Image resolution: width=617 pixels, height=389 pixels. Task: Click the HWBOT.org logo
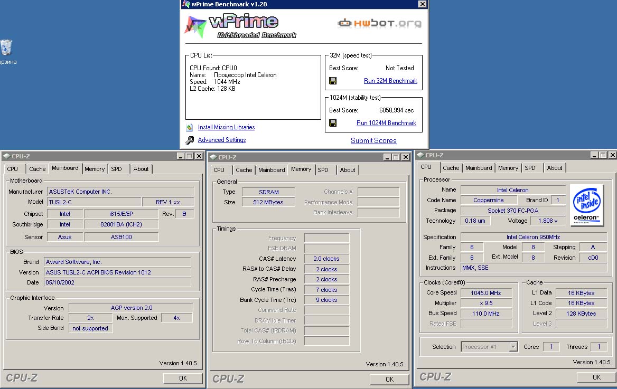tap(379, 23)
